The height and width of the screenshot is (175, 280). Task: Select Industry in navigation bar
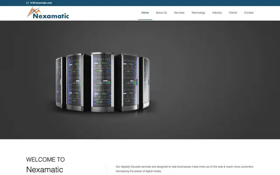pos(217,13)
